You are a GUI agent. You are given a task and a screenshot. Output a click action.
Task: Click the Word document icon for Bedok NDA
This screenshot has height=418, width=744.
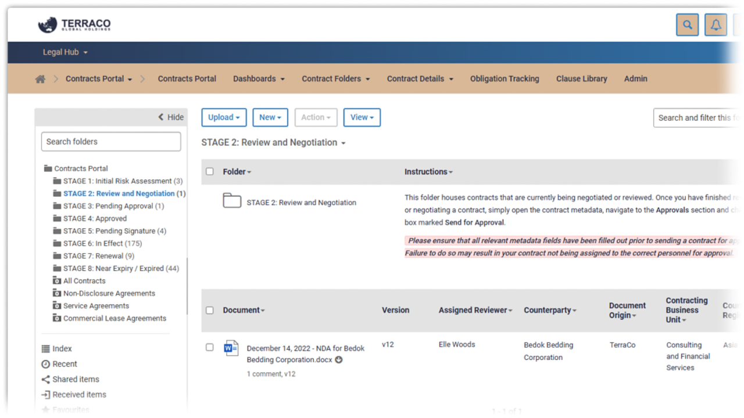(231, 348)
